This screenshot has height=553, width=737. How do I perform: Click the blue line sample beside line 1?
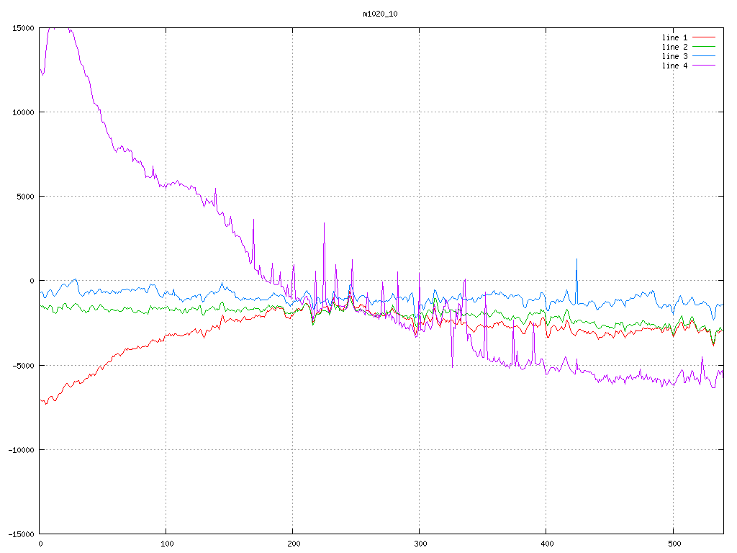coord(705,37)
